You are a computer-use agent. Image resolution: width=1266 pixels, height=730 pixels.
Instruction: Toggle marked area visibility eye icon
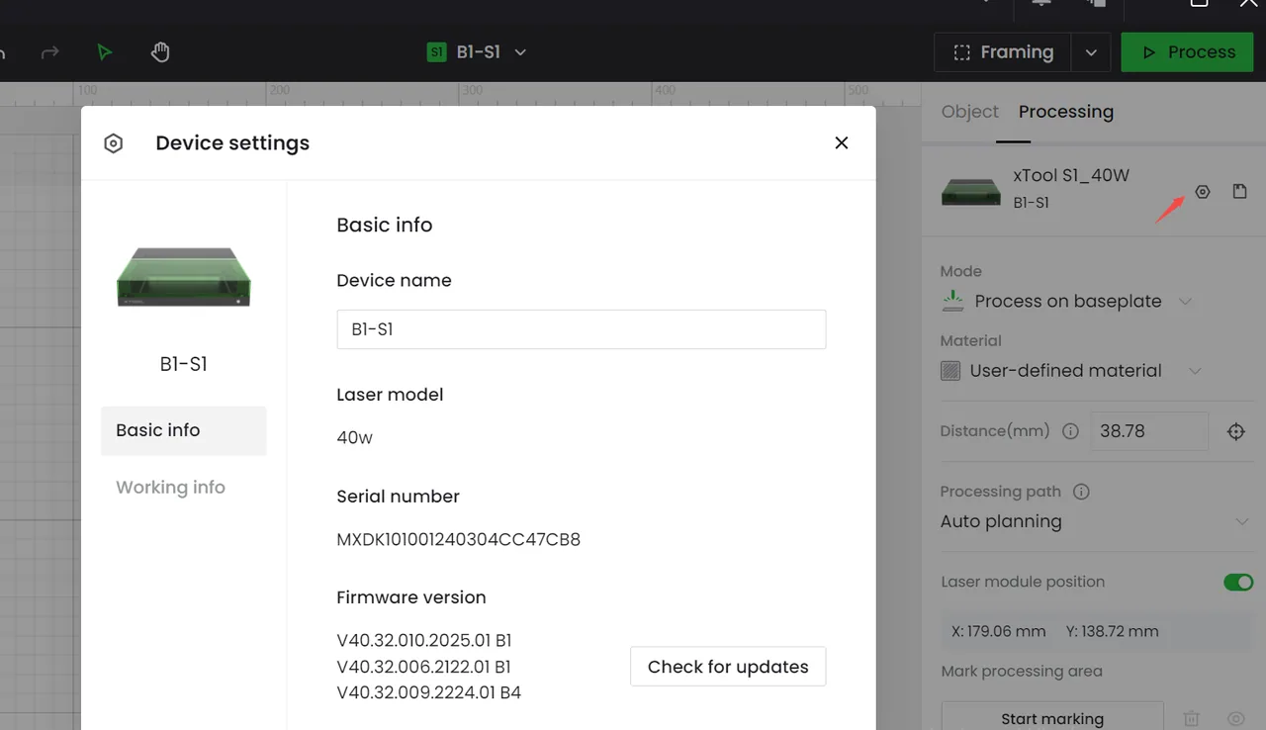pos(1235,719)
